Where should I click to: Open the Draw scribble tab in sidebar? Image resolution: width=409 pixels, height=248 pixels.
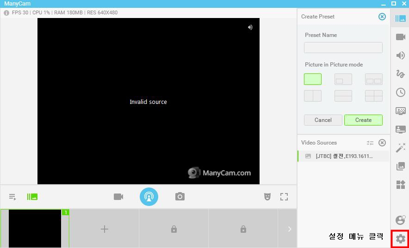[400, 74]
